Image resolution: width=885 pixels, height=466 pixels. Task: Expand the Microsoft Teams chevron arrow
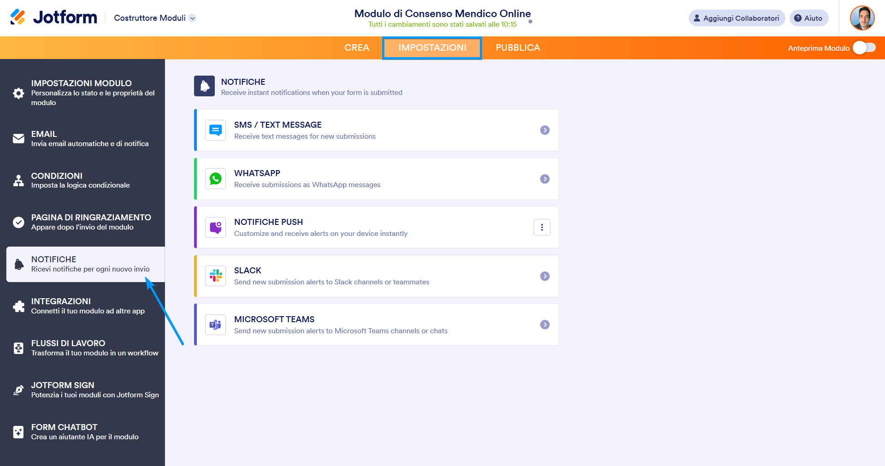point(545,325)
